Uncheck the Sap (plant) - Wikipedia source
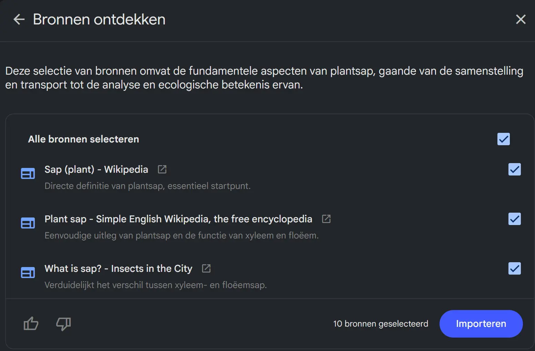Viewport: 535px width, 351px height. click(x=514, y=169)
